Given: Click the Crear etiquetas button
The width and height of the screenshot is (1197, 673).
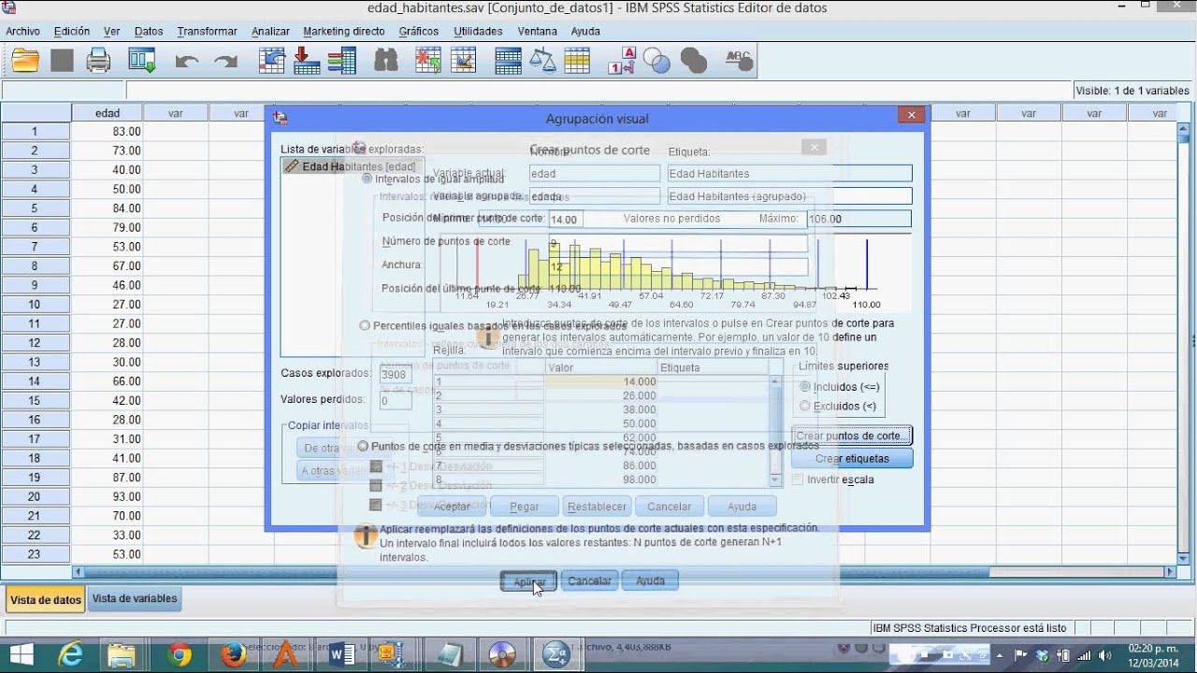Looking at the screenshot, I should [x=852, y=459].
